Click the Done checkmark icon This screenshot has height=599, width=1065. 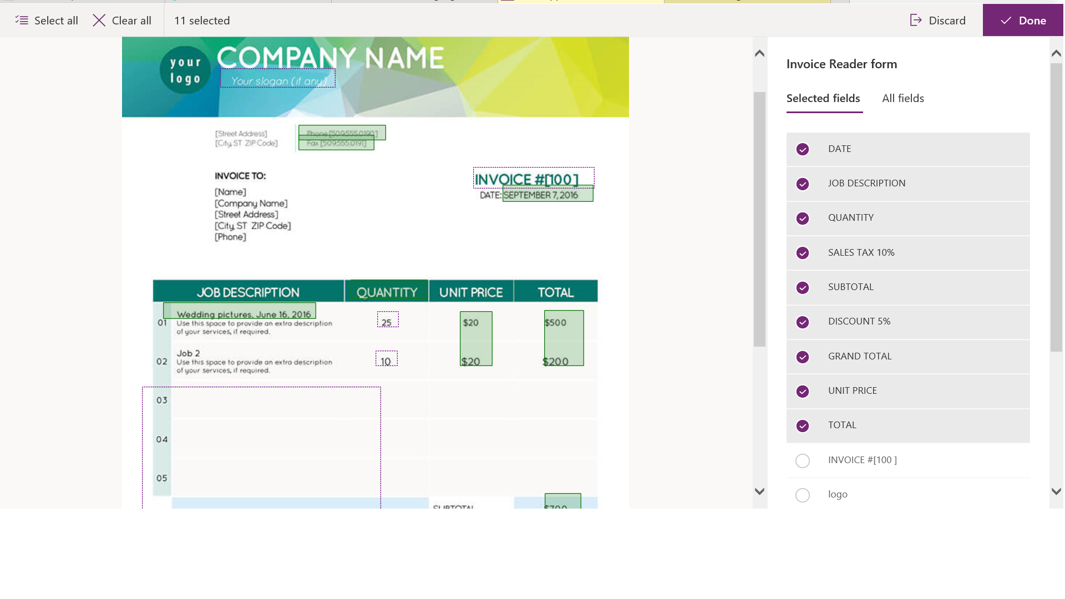[1006, 21]
